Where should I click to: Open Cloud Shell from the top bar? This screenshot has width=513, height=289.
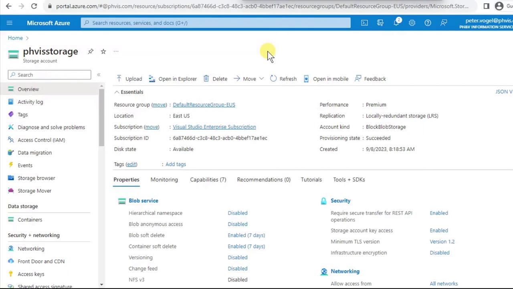[364, 23]
